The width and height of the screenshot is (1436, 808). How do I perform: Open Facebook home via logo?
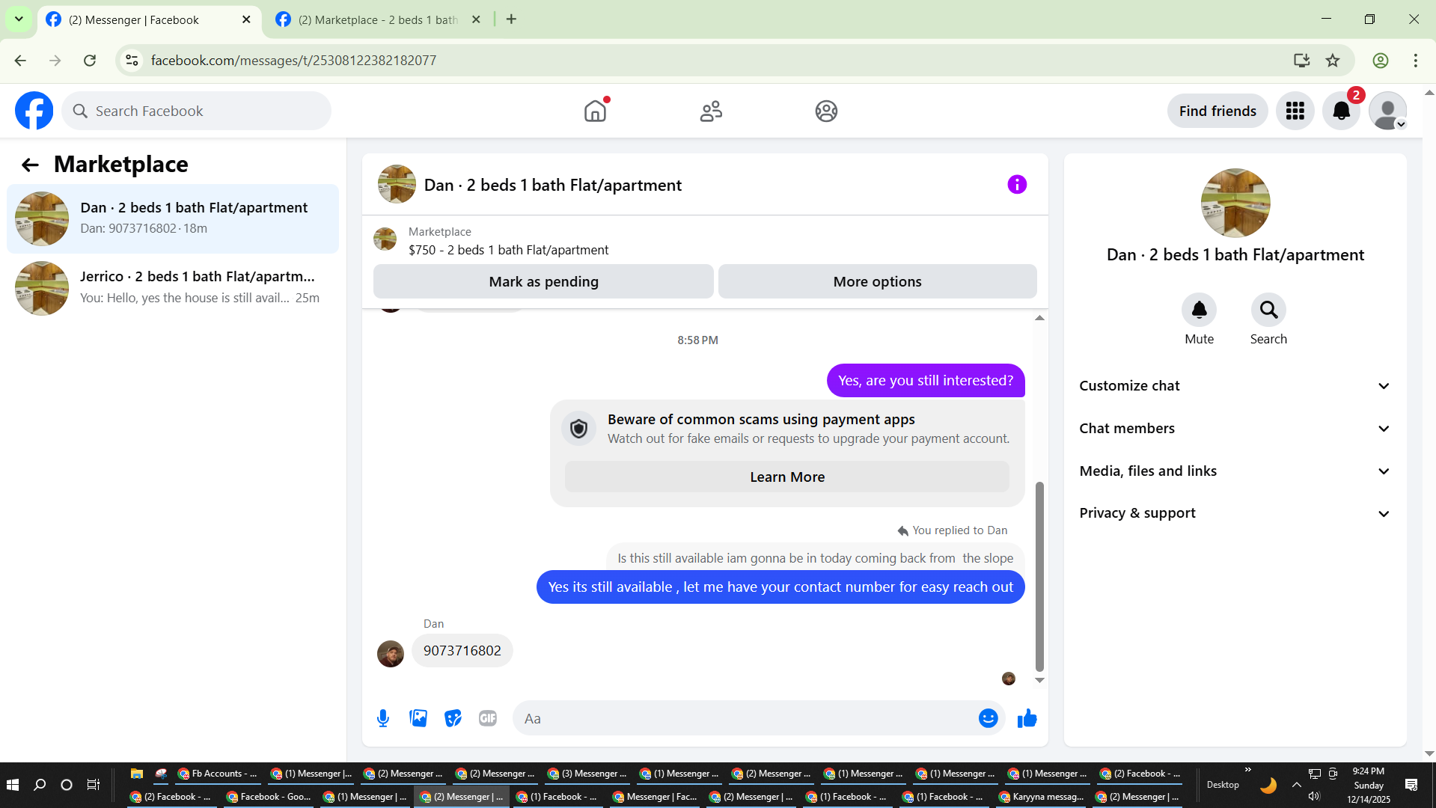[34, 111]
